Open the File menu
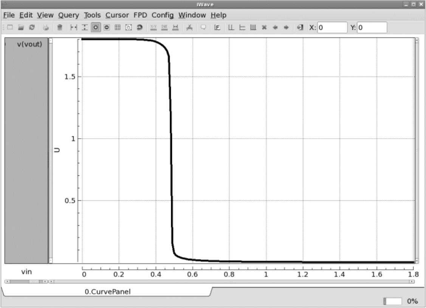Screen dimensions: 426x308 pos(9,15)
